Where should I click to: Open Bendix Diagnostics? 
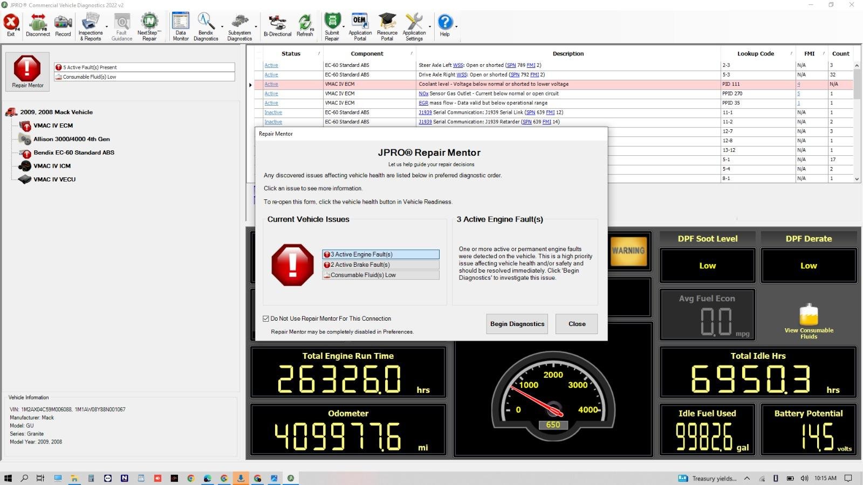pyautogui.click(x=206, y=27)
